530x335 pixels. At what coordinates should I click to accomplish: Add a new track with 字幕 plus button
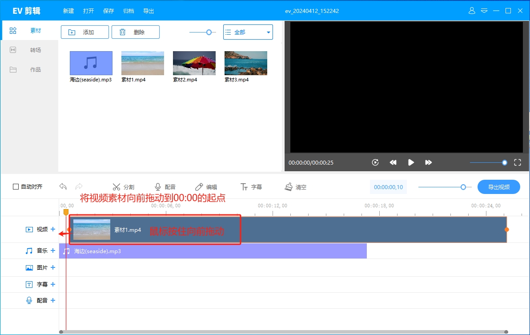point(53,284)
